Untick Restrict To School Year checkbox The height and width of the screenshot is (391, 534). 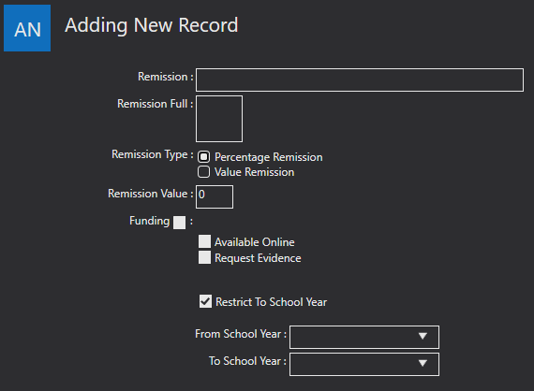[x=205, y=301]
